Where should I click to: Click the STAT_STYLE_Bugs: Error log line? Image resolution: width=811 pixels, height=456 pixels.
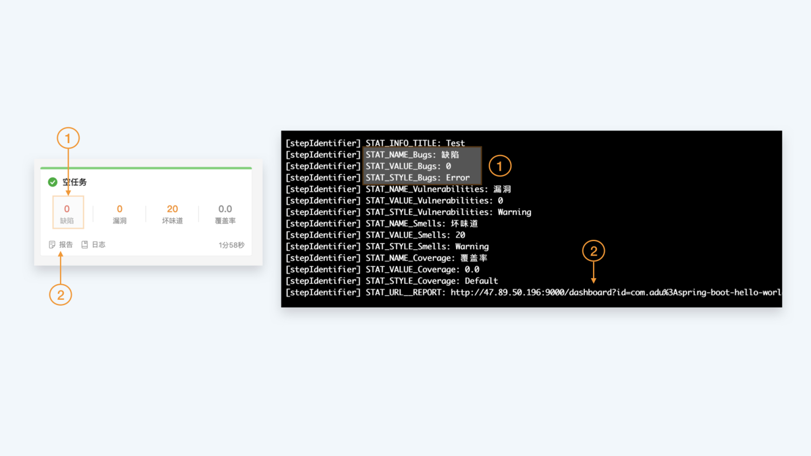point(378,178)
